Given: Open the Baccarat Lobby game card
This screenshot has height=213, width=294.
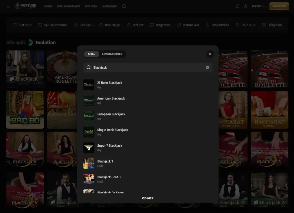Looking at the screenshot, I should [62, 110].
